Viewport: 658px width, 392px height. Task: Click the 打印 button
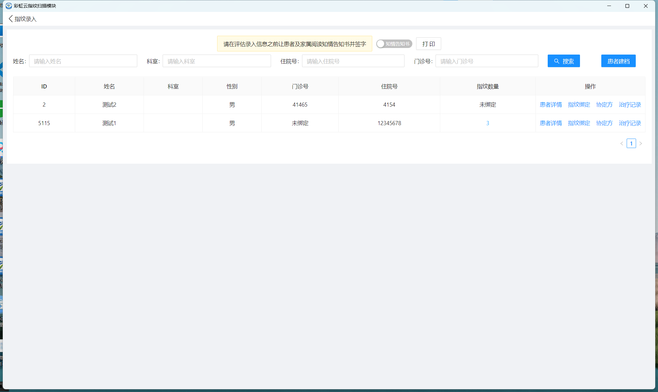(x=428, y=44)
